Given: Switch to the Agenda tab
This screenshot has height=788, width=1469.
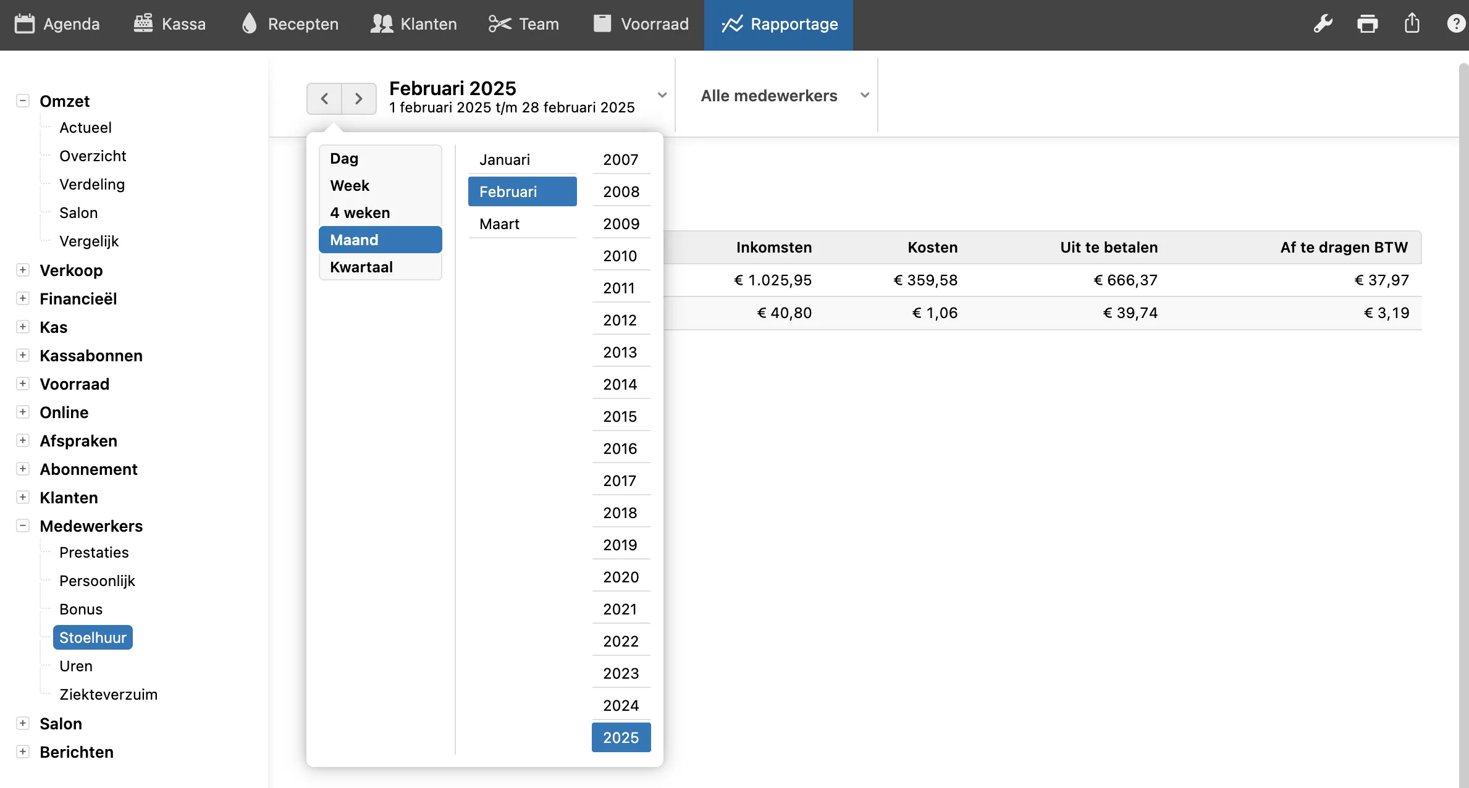Looking at the screenshot, I should click(57, 24).
